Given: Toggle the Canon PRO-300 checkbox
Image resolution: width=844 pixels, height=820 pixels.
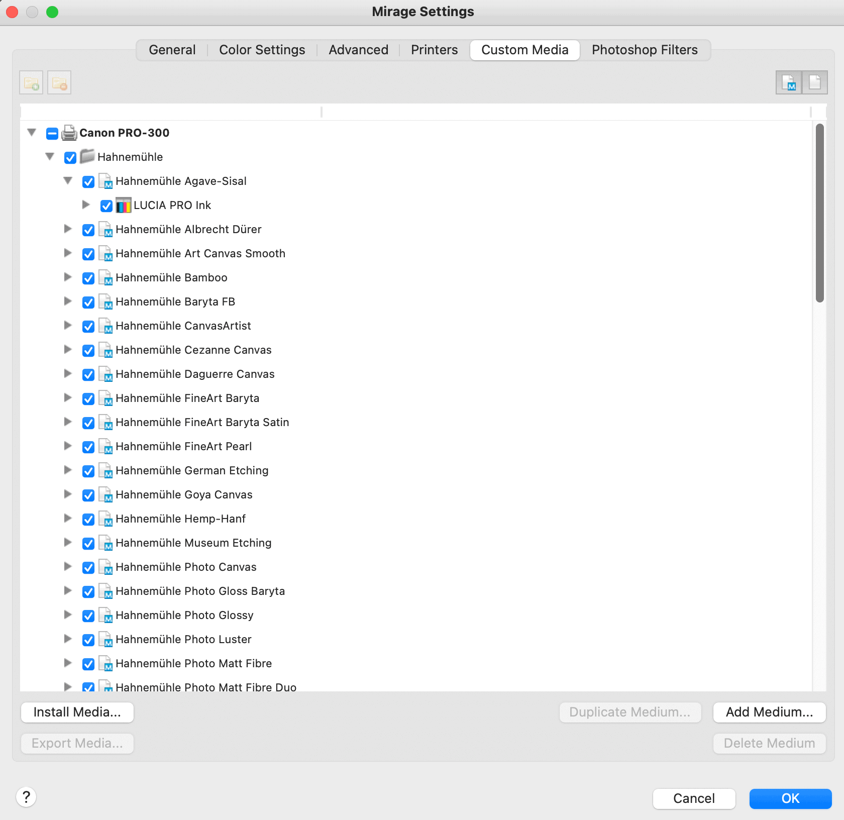Looking at the screenshot, I should point(52,134).
